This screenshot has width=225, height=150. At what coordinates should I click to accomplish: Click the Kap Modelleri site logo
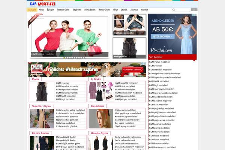42,4
